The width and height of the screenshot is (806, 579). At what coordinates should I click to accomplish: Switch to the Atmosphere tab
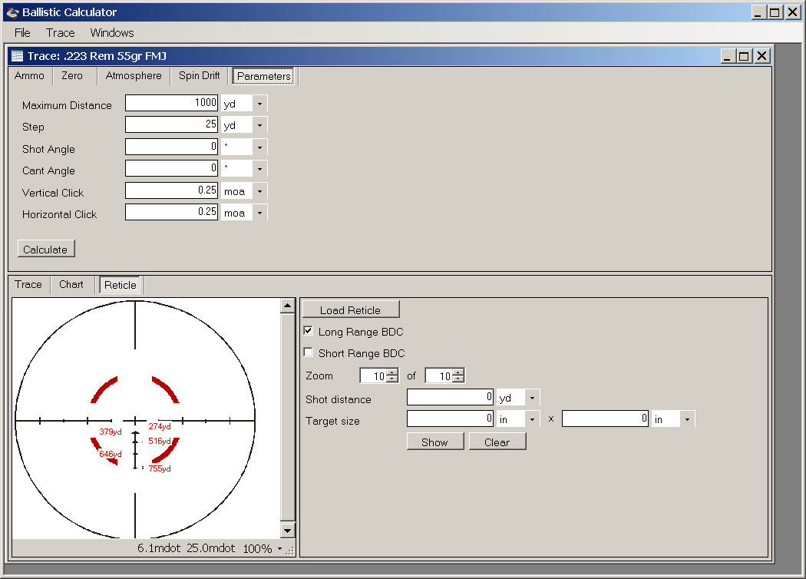(x=134, y=76)
